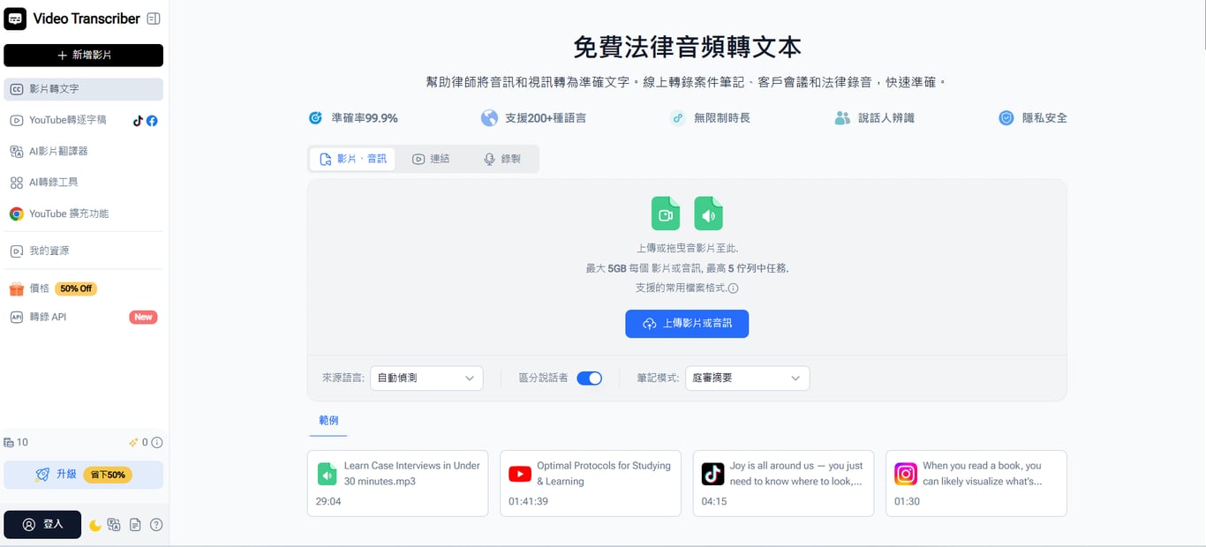Image resolution: width=1206 pixels, height=547 pixels.
Task: Open the help question mark icon
Action: pyautogui.click(x=156, y=525)
